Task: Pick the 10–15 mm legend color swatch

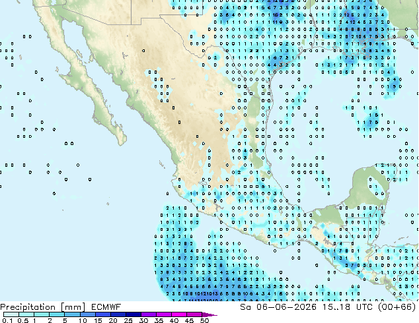Action: [x=87, y=314]
